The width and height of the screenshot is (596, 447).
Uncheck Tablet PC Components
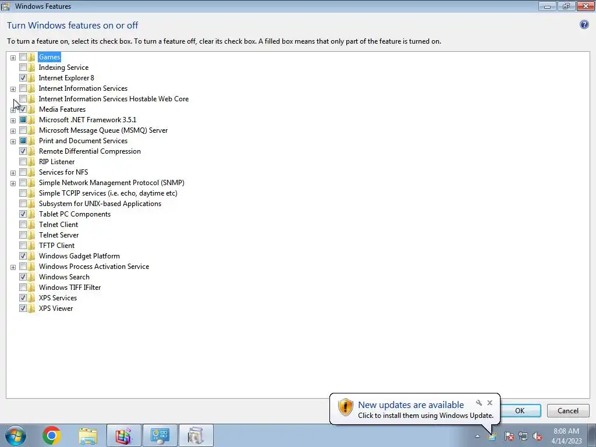coord(23,214)
